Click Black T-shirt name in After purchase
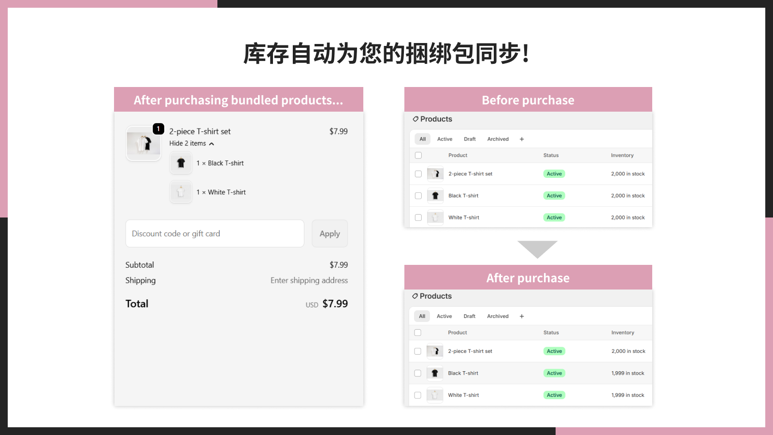773x435 pixels. pyautogui.click(x=463, y=373)
